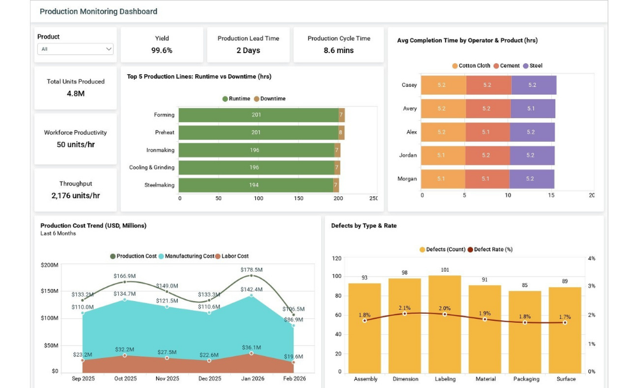The width and height of the screenshot is (637, 388).
Task: Click the dropdown chevron beside 'All'
Action: pyautogui.click(x=109, y=49)
